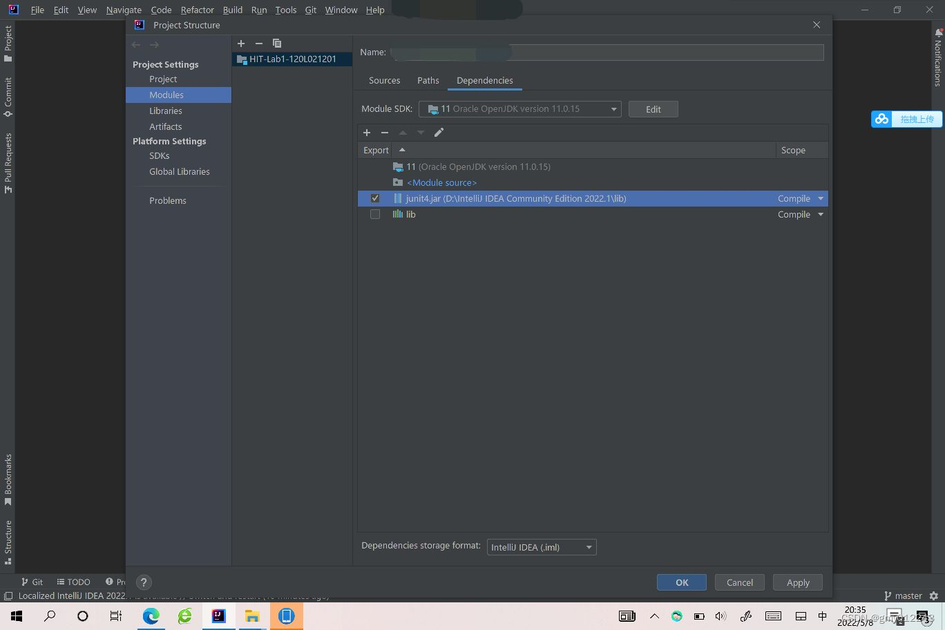Click the Export column header

click(376, 150)
